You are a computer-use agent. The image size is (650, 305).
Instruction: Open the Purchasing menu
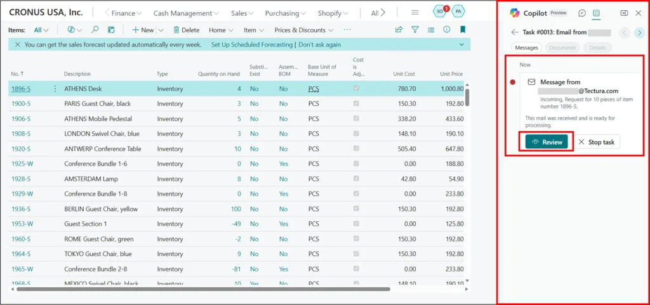[x=285, y=13]
